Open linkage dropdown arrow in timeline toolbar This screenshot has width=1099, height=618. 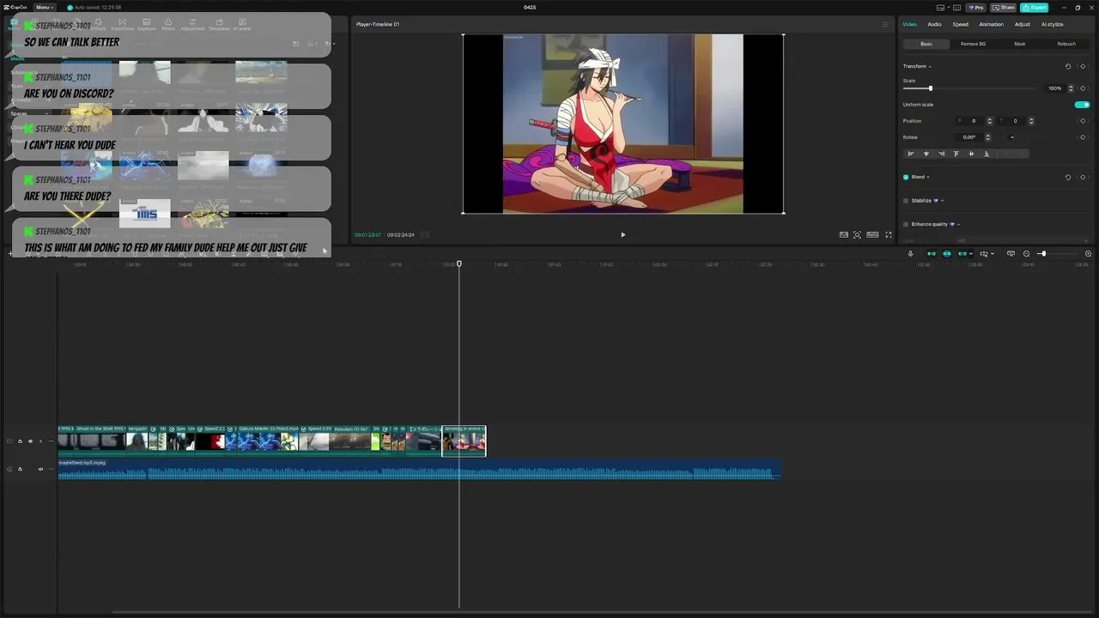(971, 253)
